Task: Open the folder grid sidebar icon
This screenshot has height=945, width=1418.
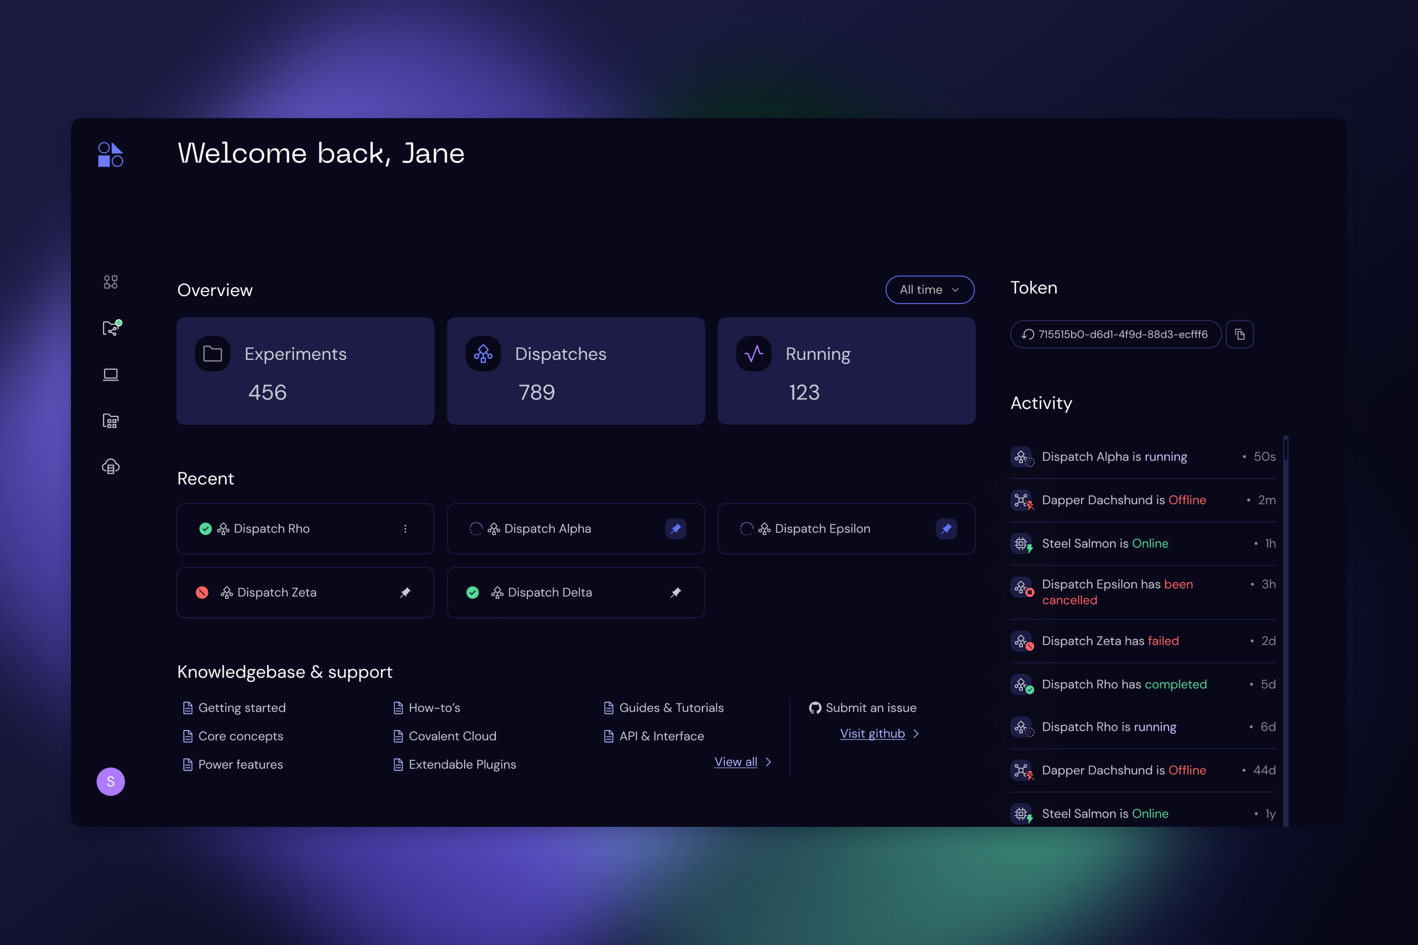Action: (110, 421)
